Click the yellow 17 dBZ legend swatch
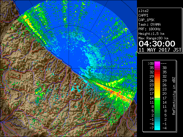The height and width of the screenshot is (137, 183). click(157, 94)
